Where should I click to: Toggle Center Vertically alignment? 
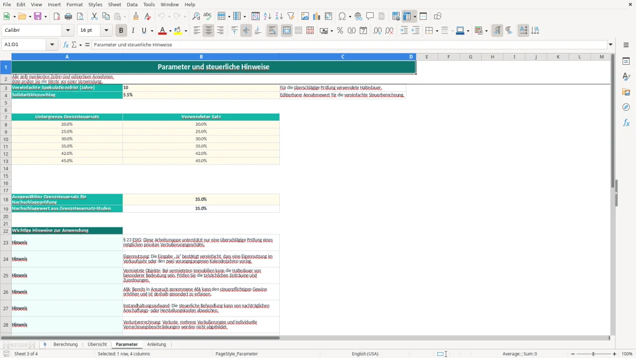(246, 31)
